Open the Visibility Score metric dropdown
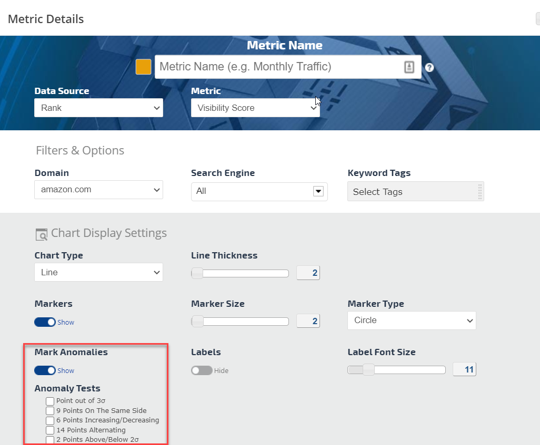Image resolution: width=540 pixels, height=445 pixels. [255, 108]
